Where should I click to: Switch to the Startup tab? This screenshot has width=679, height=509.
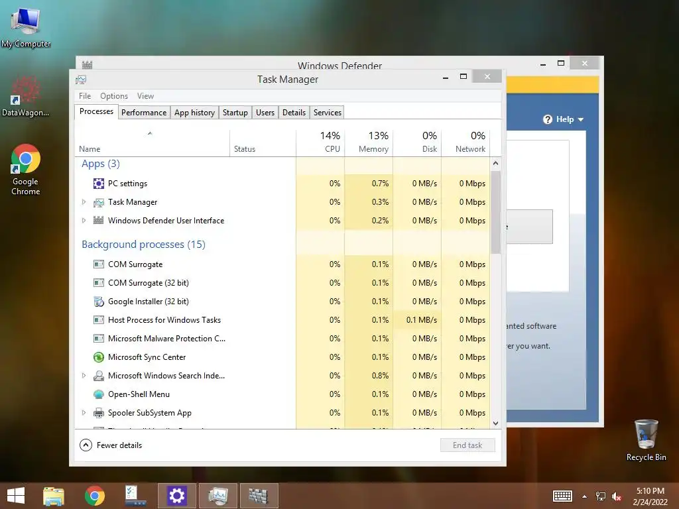coord(235,113)
